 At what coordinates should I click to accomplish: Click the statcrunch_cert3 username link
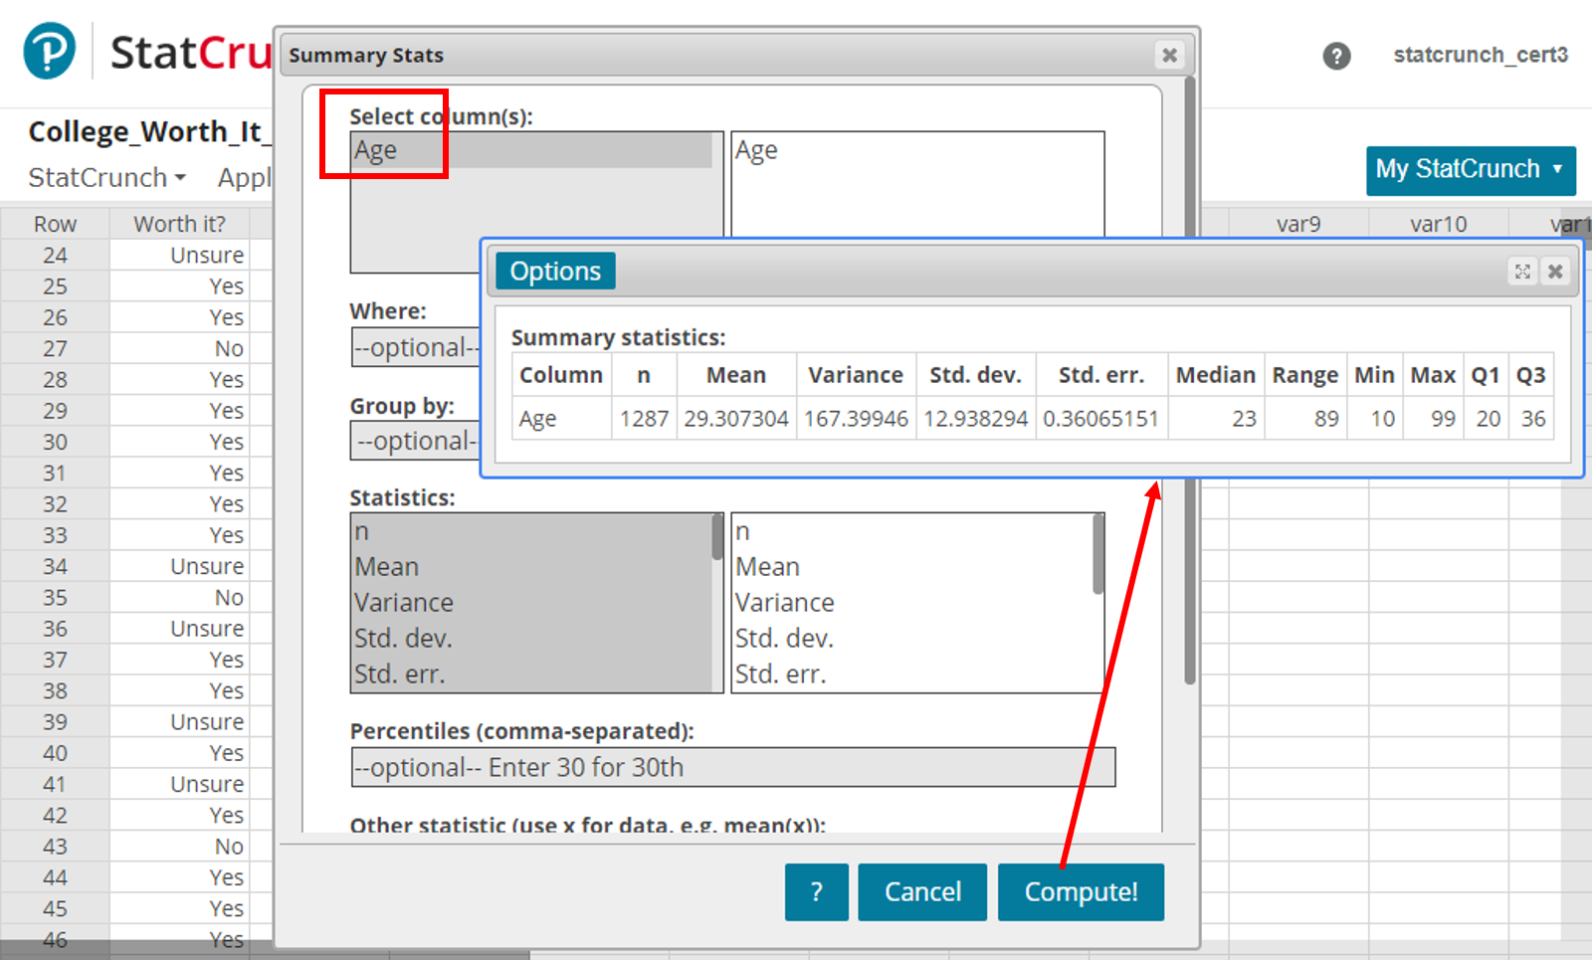coord(1480,56)
